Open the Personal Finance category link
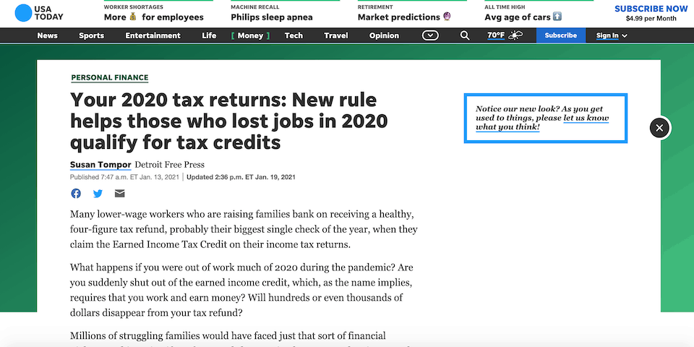The image size is (694, 347). [x=110, y=77]
